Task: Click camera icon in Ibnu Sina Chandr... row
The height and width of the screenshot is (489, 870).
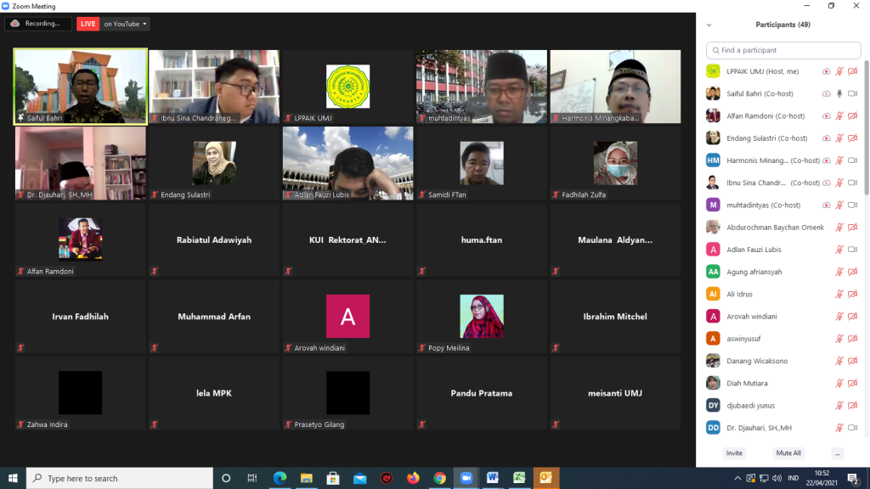Action: coord(853,183)
